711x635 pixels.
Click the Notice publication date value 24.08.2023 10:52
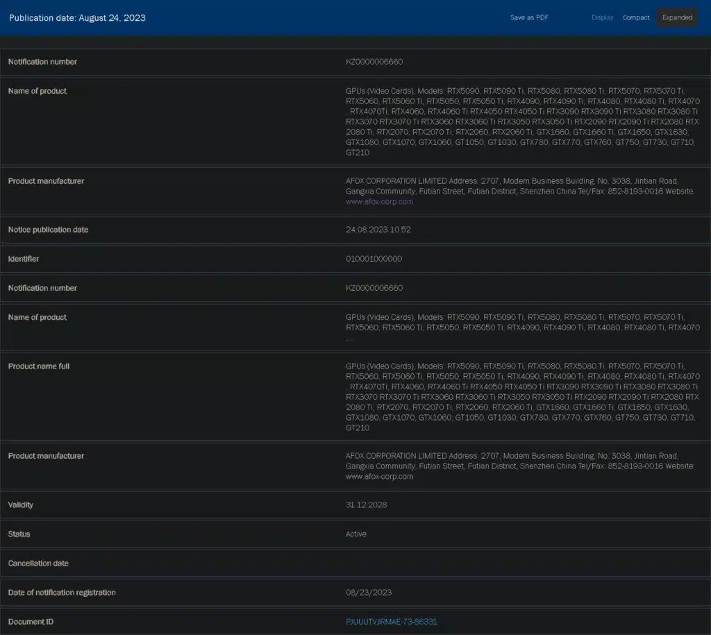378,230
